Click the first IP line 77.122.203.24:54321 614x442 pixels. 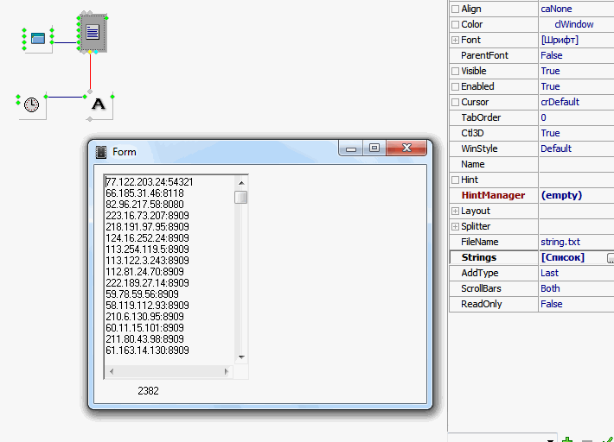pos(149,182)
